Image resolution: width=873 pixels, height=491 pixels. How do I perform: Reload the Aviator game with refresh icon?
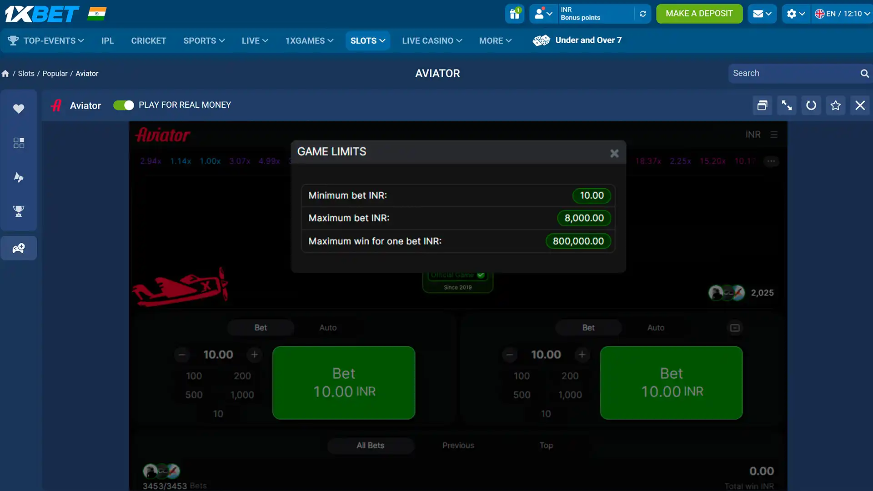point(811,105)
